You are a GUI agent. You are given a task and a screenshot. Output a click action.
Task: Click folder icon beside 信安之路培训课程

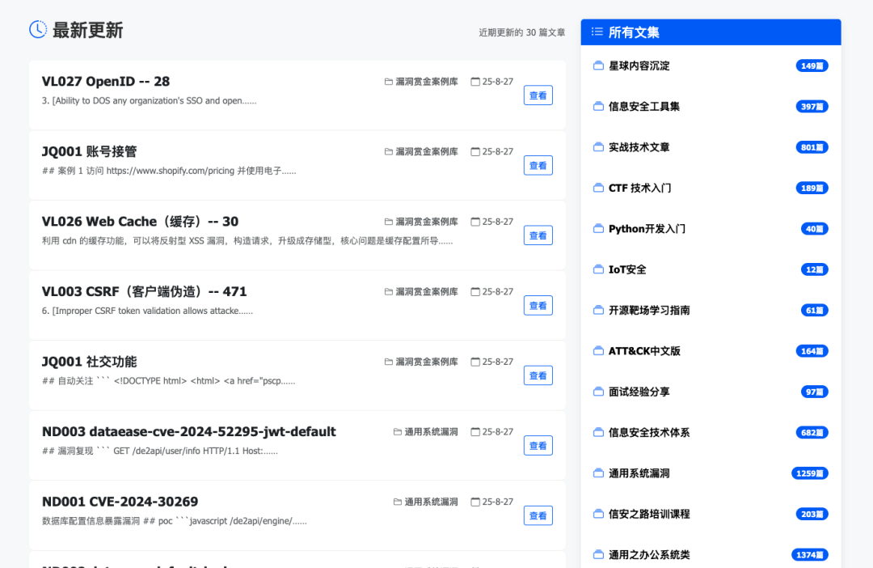pos(598,513)
